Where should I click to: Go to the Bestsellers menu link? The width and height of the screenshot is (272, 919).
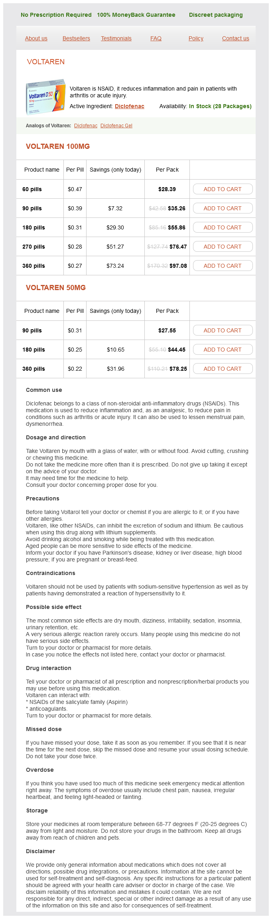[x=76, y=38]
